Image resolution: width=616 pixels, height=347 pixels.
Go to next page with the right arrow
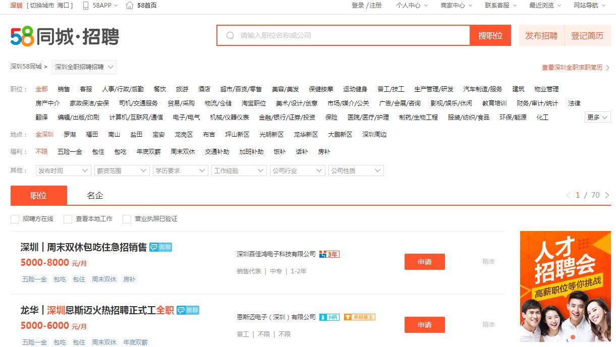607,195
